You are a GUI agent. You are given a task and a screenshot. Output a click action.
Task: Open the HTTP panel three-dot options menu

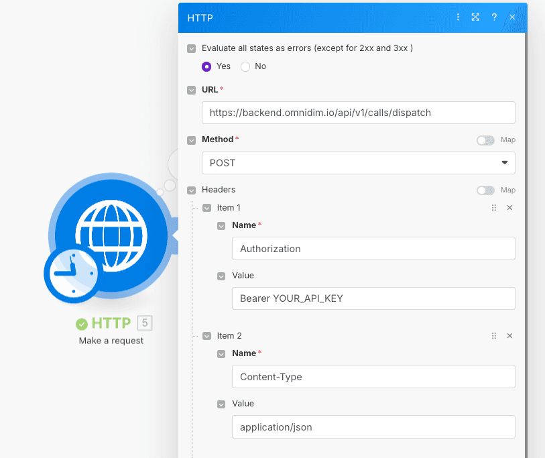459,17
